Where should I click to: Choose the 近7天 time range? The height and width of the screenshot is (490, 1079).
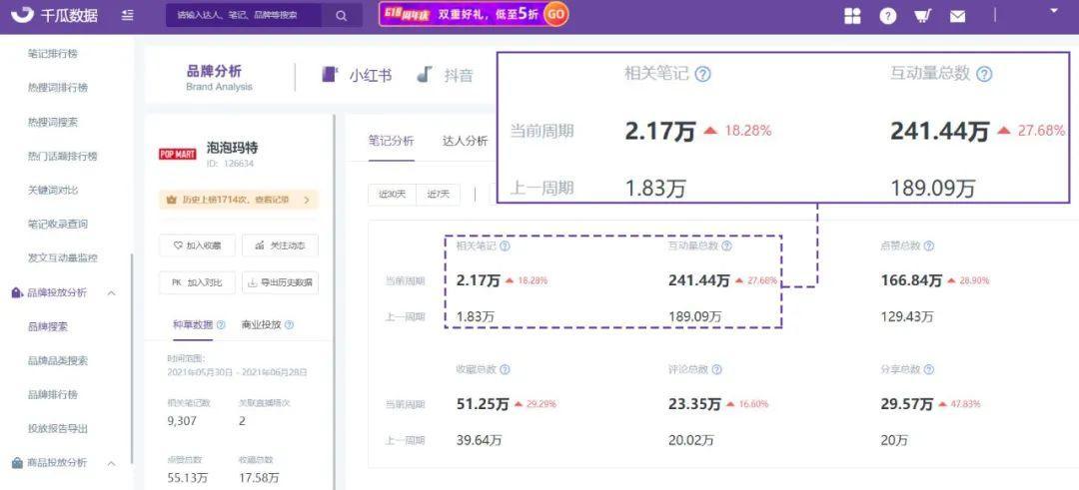coord(439,195)
